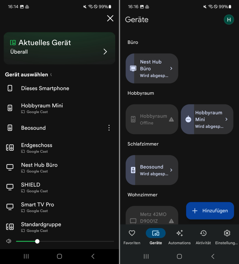Tap the Beosound three-dot options icon
This screenshot has width=239, height=264.
click(109, 128)
